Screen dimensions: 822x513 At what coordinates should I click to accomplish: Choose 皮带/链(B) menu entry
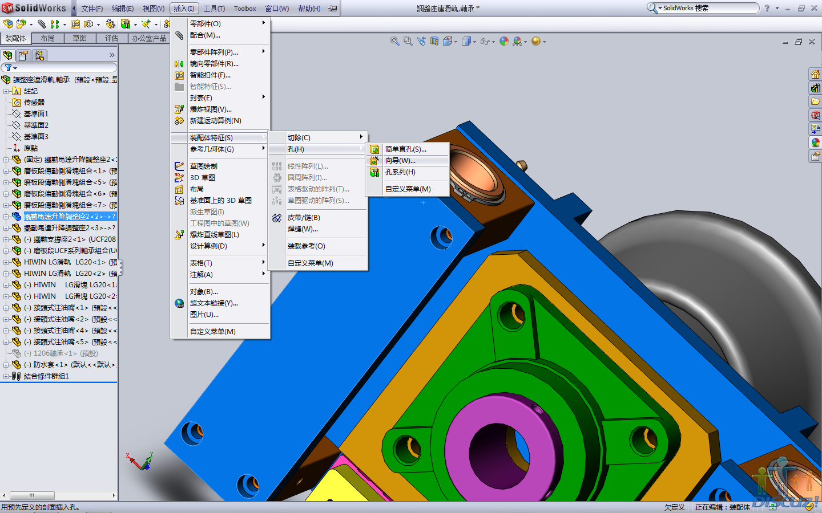[x=318, y=218]
